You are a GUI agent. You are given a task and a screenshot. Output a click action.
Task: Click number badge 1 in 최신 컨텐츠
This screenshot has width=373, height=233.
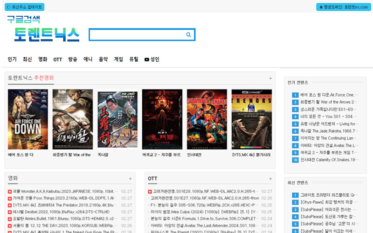point(295,195)
